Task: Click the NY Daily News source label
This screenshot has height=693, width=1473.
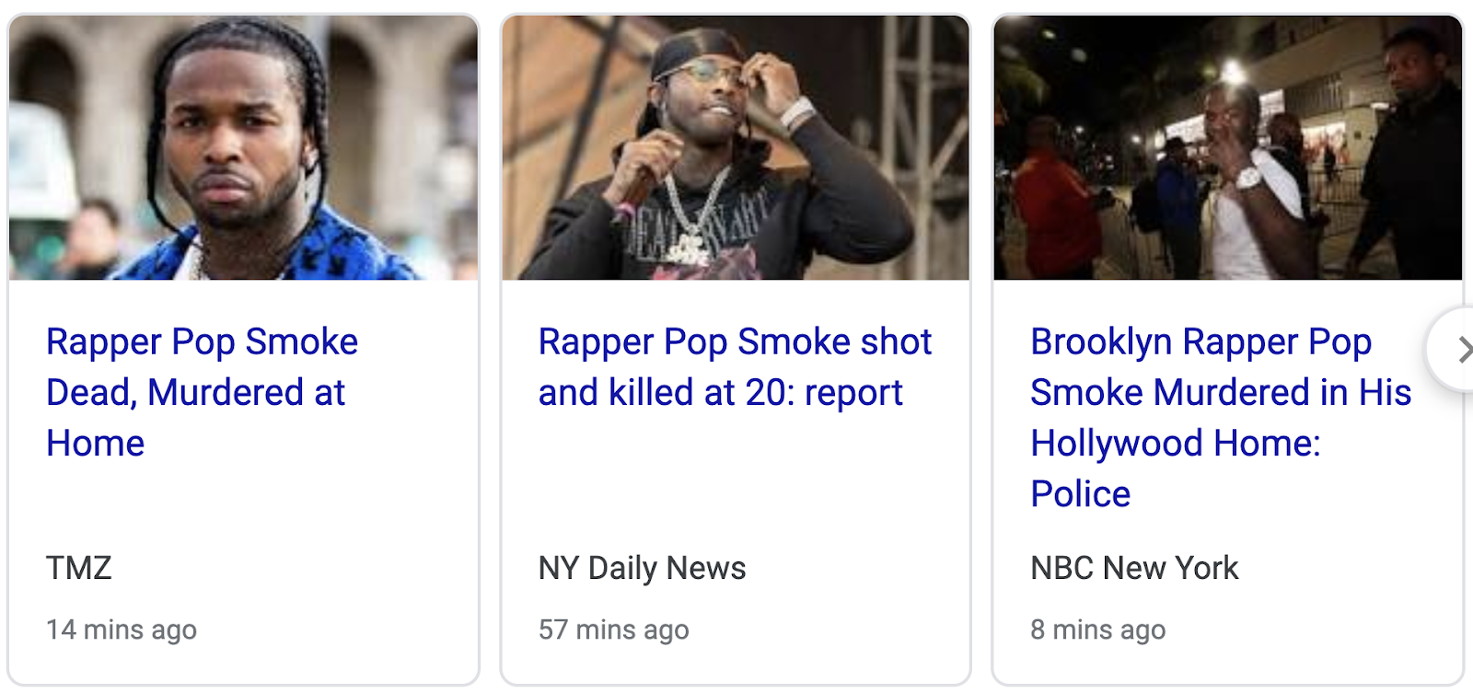Action: pos(642,568)
